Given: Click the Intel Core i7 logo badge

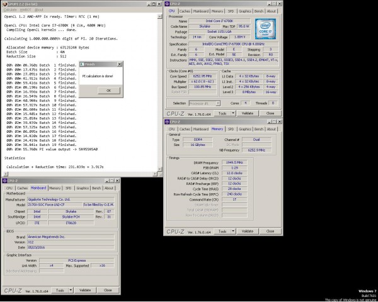Looking at the screenshot, I should (x=265, y=29).
